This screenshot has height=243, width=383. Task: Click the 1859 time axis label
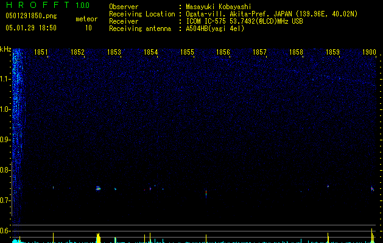point(332,52)
